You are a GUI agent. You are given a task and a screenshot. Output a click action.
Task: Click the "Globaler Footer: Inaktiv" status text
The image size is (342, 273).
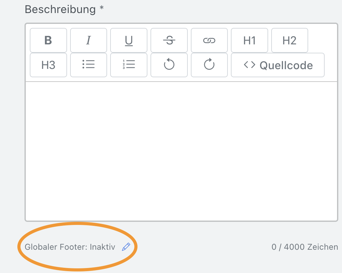click(x=70, y=247)
